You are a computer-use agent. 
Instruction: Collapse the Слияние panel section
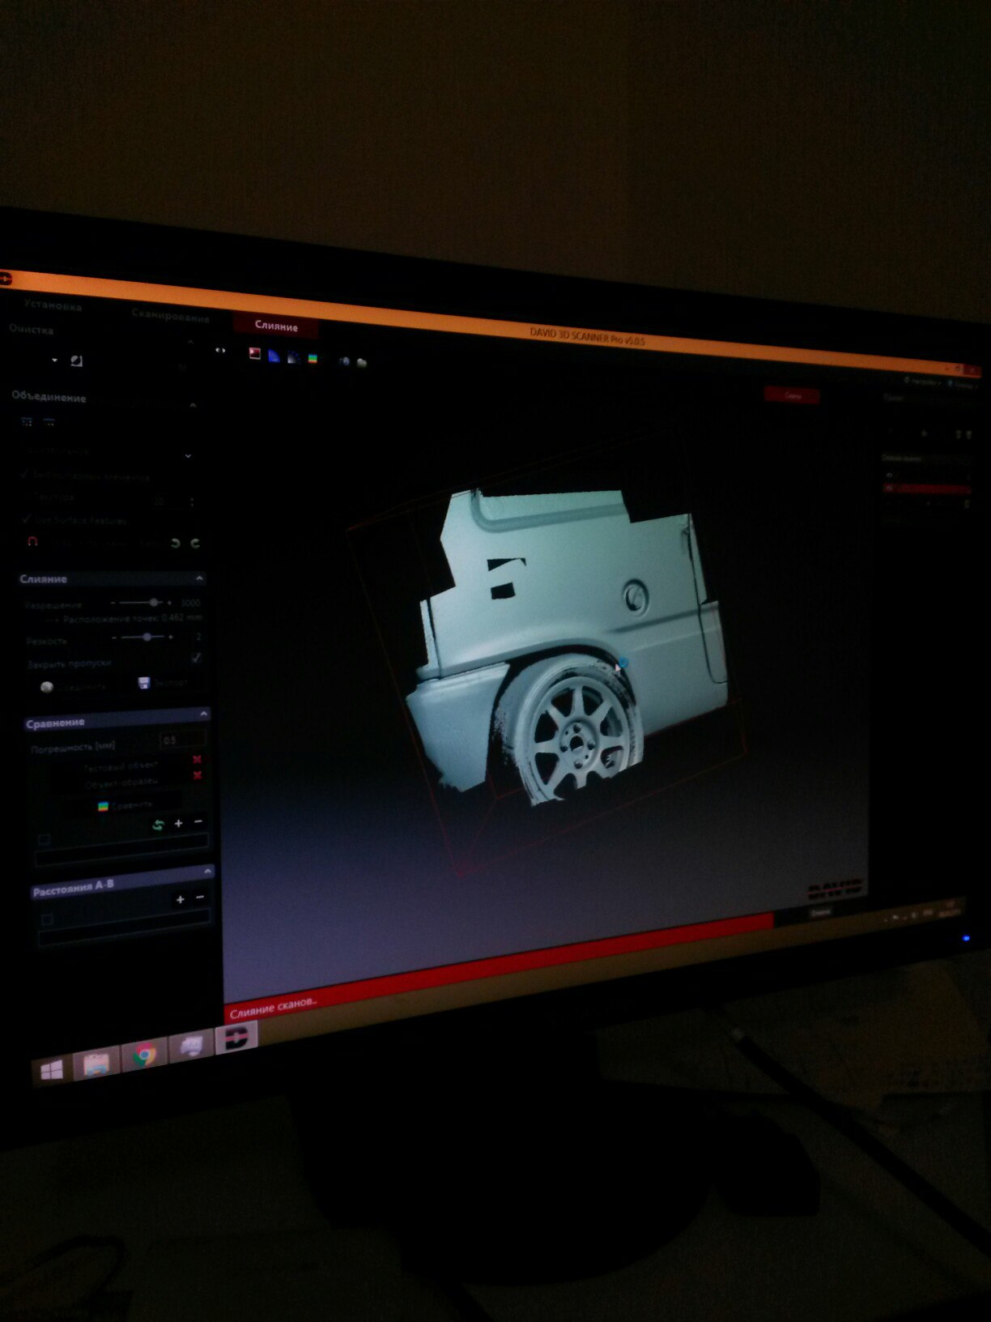[199, 578]
